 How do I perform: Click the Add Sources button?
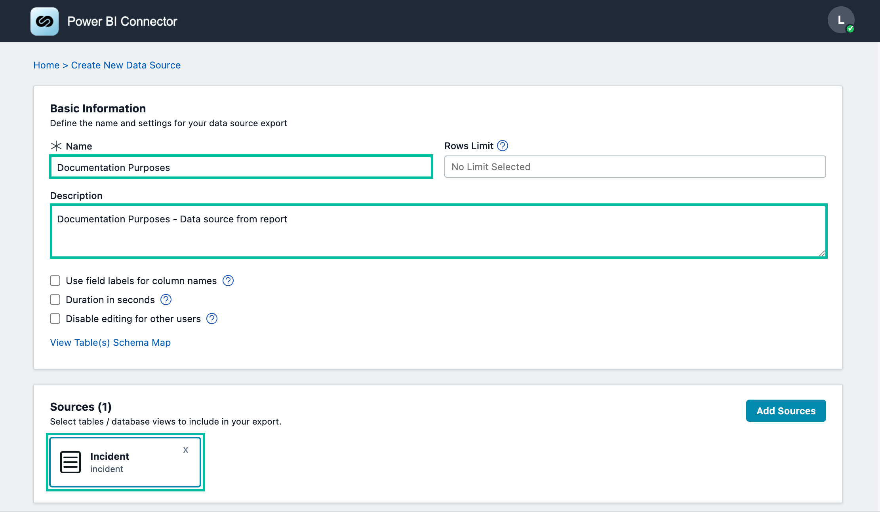click(786, 411)
